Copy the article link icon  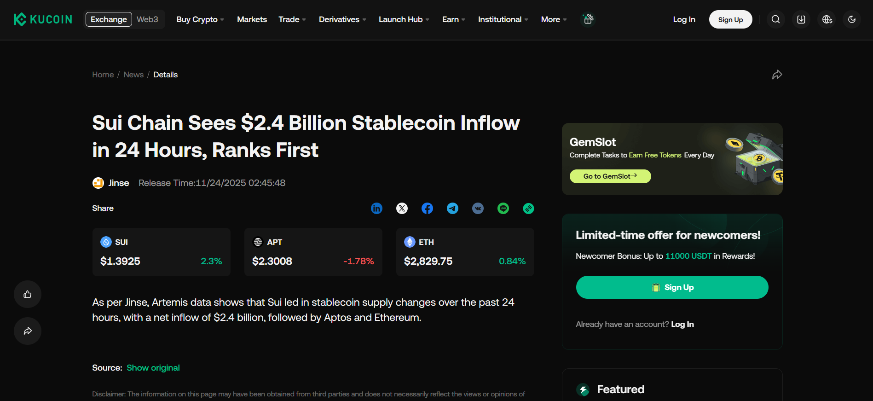coord(528,208)
